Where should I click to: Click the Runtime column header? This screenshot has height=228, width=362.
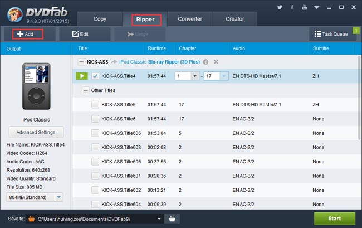click(156, 48)
